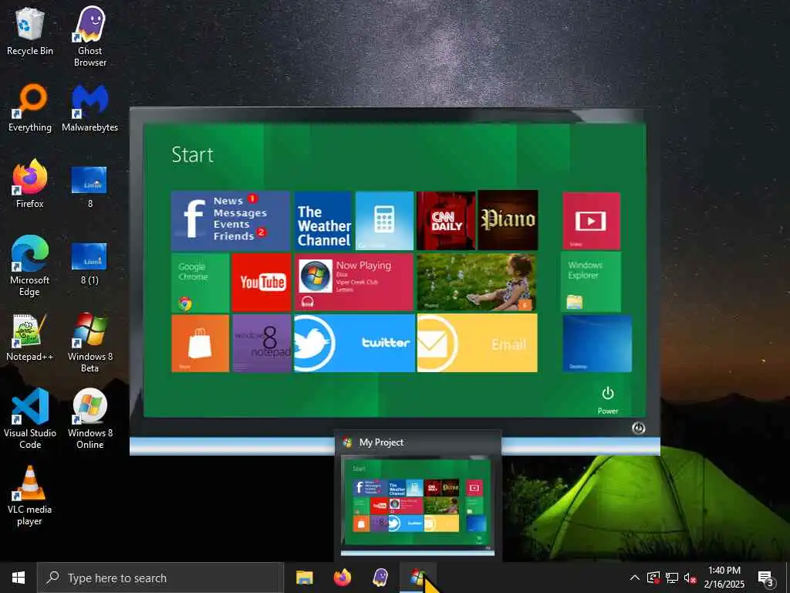The width and height of the screenshot is (790, 593).
Task: Open the red Video tile
Action: pos(591,221)
